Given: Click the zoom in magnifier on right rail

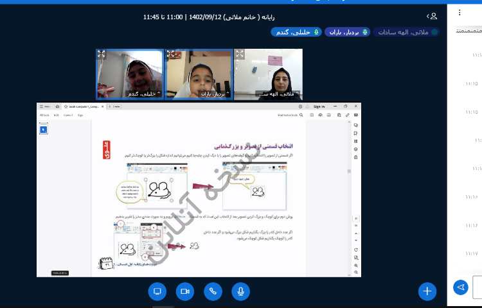Looking at the screenshot, I should pos(356,266).
